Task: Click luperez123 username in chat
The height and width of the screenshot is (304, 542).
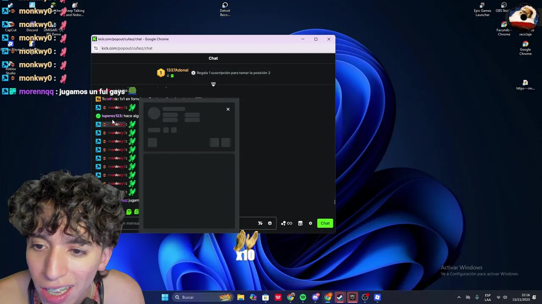Action: point(112,116)
